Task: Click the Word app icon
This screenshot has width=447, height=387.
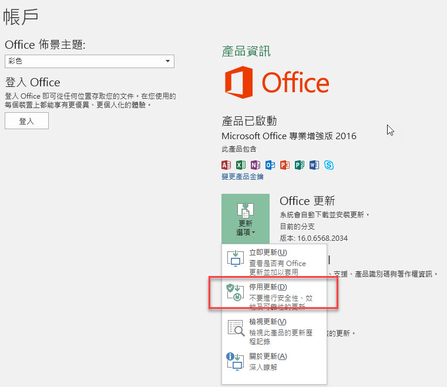Action: click(x=314, y=165)
